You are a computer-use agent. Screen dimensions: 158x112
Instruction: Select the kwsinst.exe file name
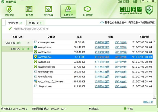click(44, 62)
